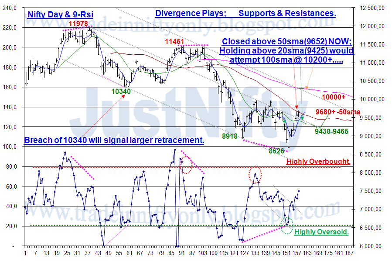The height and width of the screenshot is (266, 392).
Task: Click x-axis tick label 49
Action: point(109,253)
